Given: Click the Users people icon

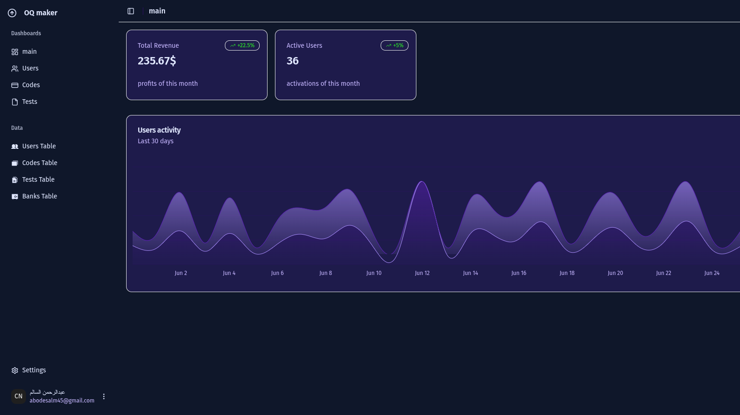Looking at the screenshot, I should click(x=15, y=69).
